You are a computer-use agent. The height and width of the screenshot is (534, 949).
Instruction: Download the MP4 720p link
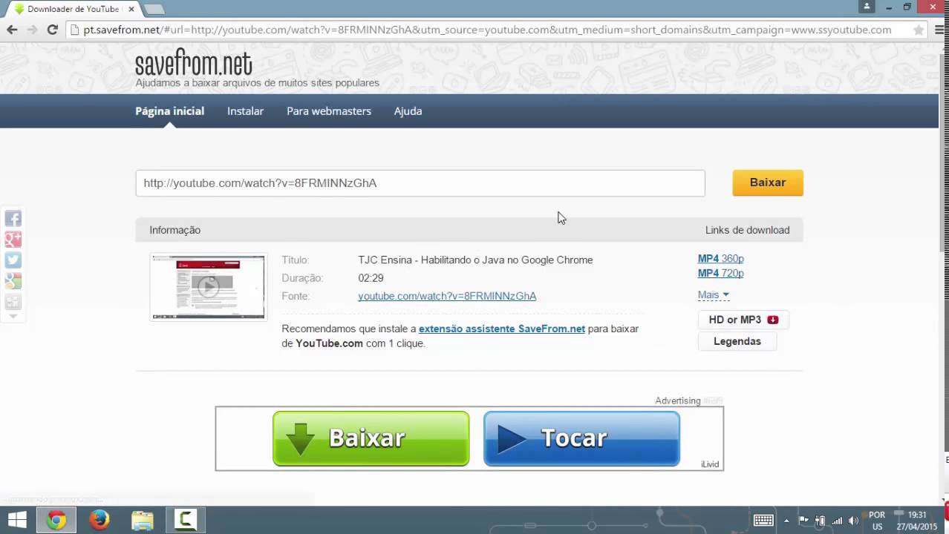[720, 273]
